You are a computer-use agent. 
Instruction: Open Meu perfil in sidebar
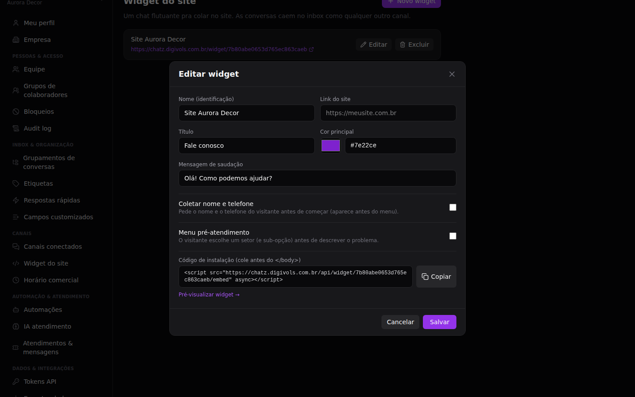56,23
